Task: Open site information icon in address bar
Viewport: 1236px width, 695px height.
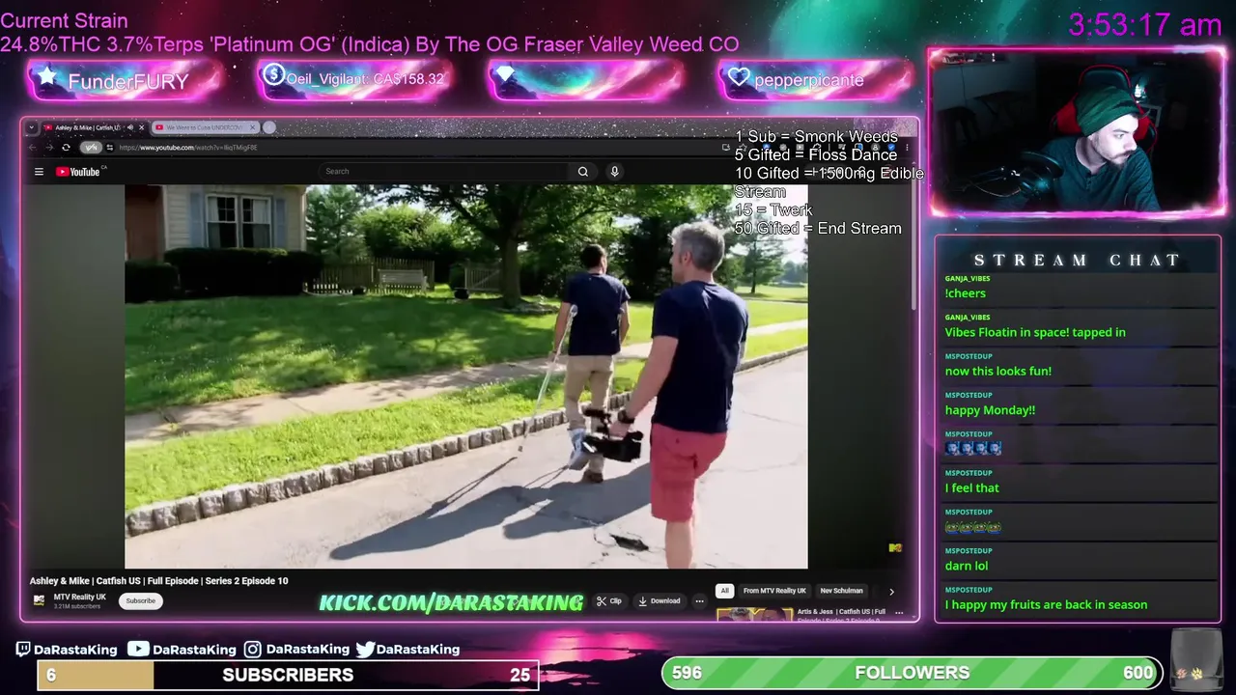Action: [110, 148]
